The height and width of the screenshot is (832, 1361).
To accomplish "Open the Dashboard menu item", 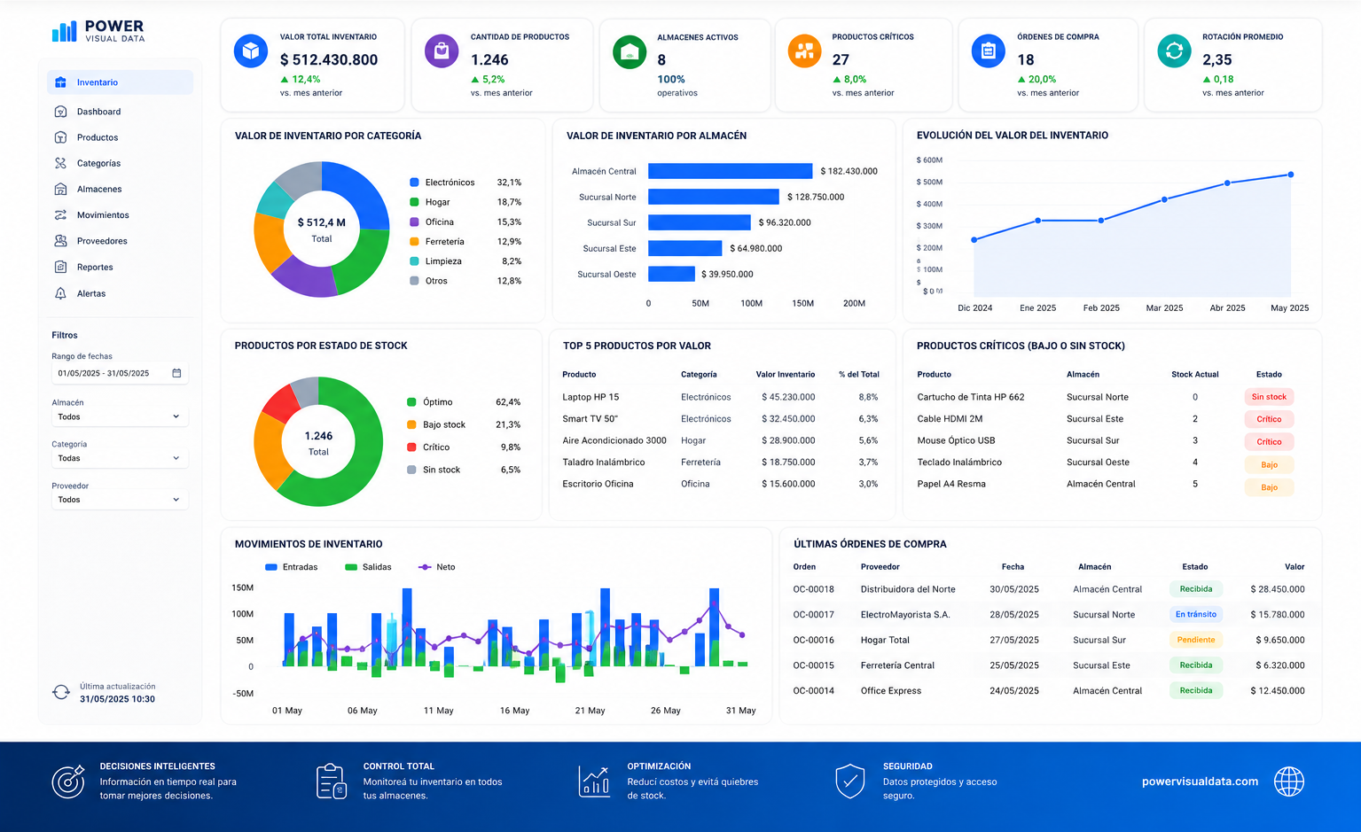I will [120, 112].
